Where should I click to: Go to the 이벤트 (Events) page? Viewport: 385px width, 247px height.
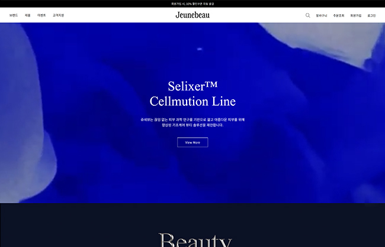[x=41, y=15]
